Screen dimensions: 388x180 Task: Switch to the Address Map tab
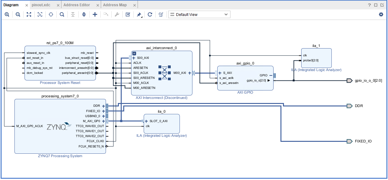coord(115,5)
